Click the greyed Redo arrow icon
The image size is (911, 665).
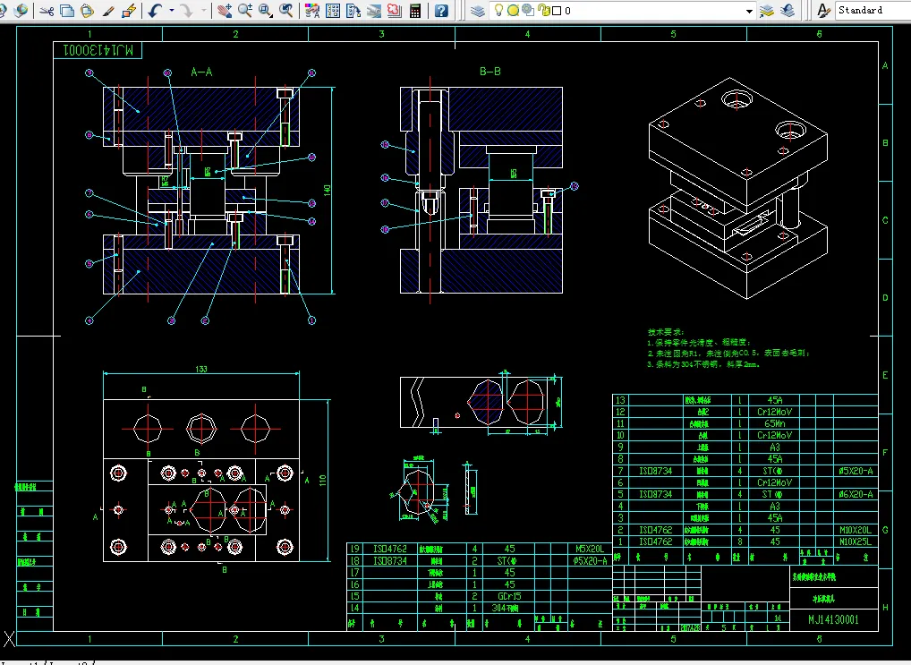(x=186, y=11)
